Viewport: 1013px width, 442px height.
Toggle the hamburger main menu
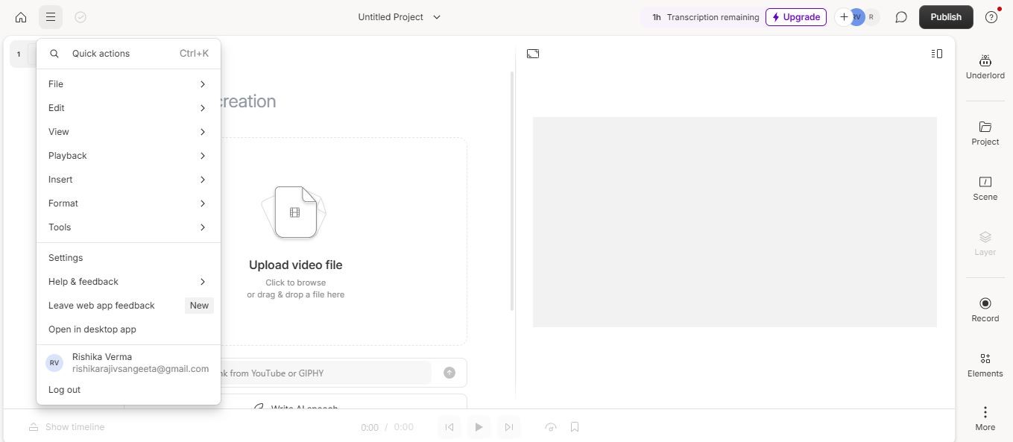[50, 17]
